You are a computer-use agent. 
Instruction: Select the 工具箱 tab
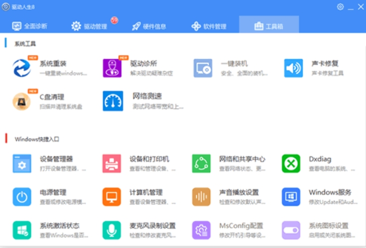pos(269,24)
